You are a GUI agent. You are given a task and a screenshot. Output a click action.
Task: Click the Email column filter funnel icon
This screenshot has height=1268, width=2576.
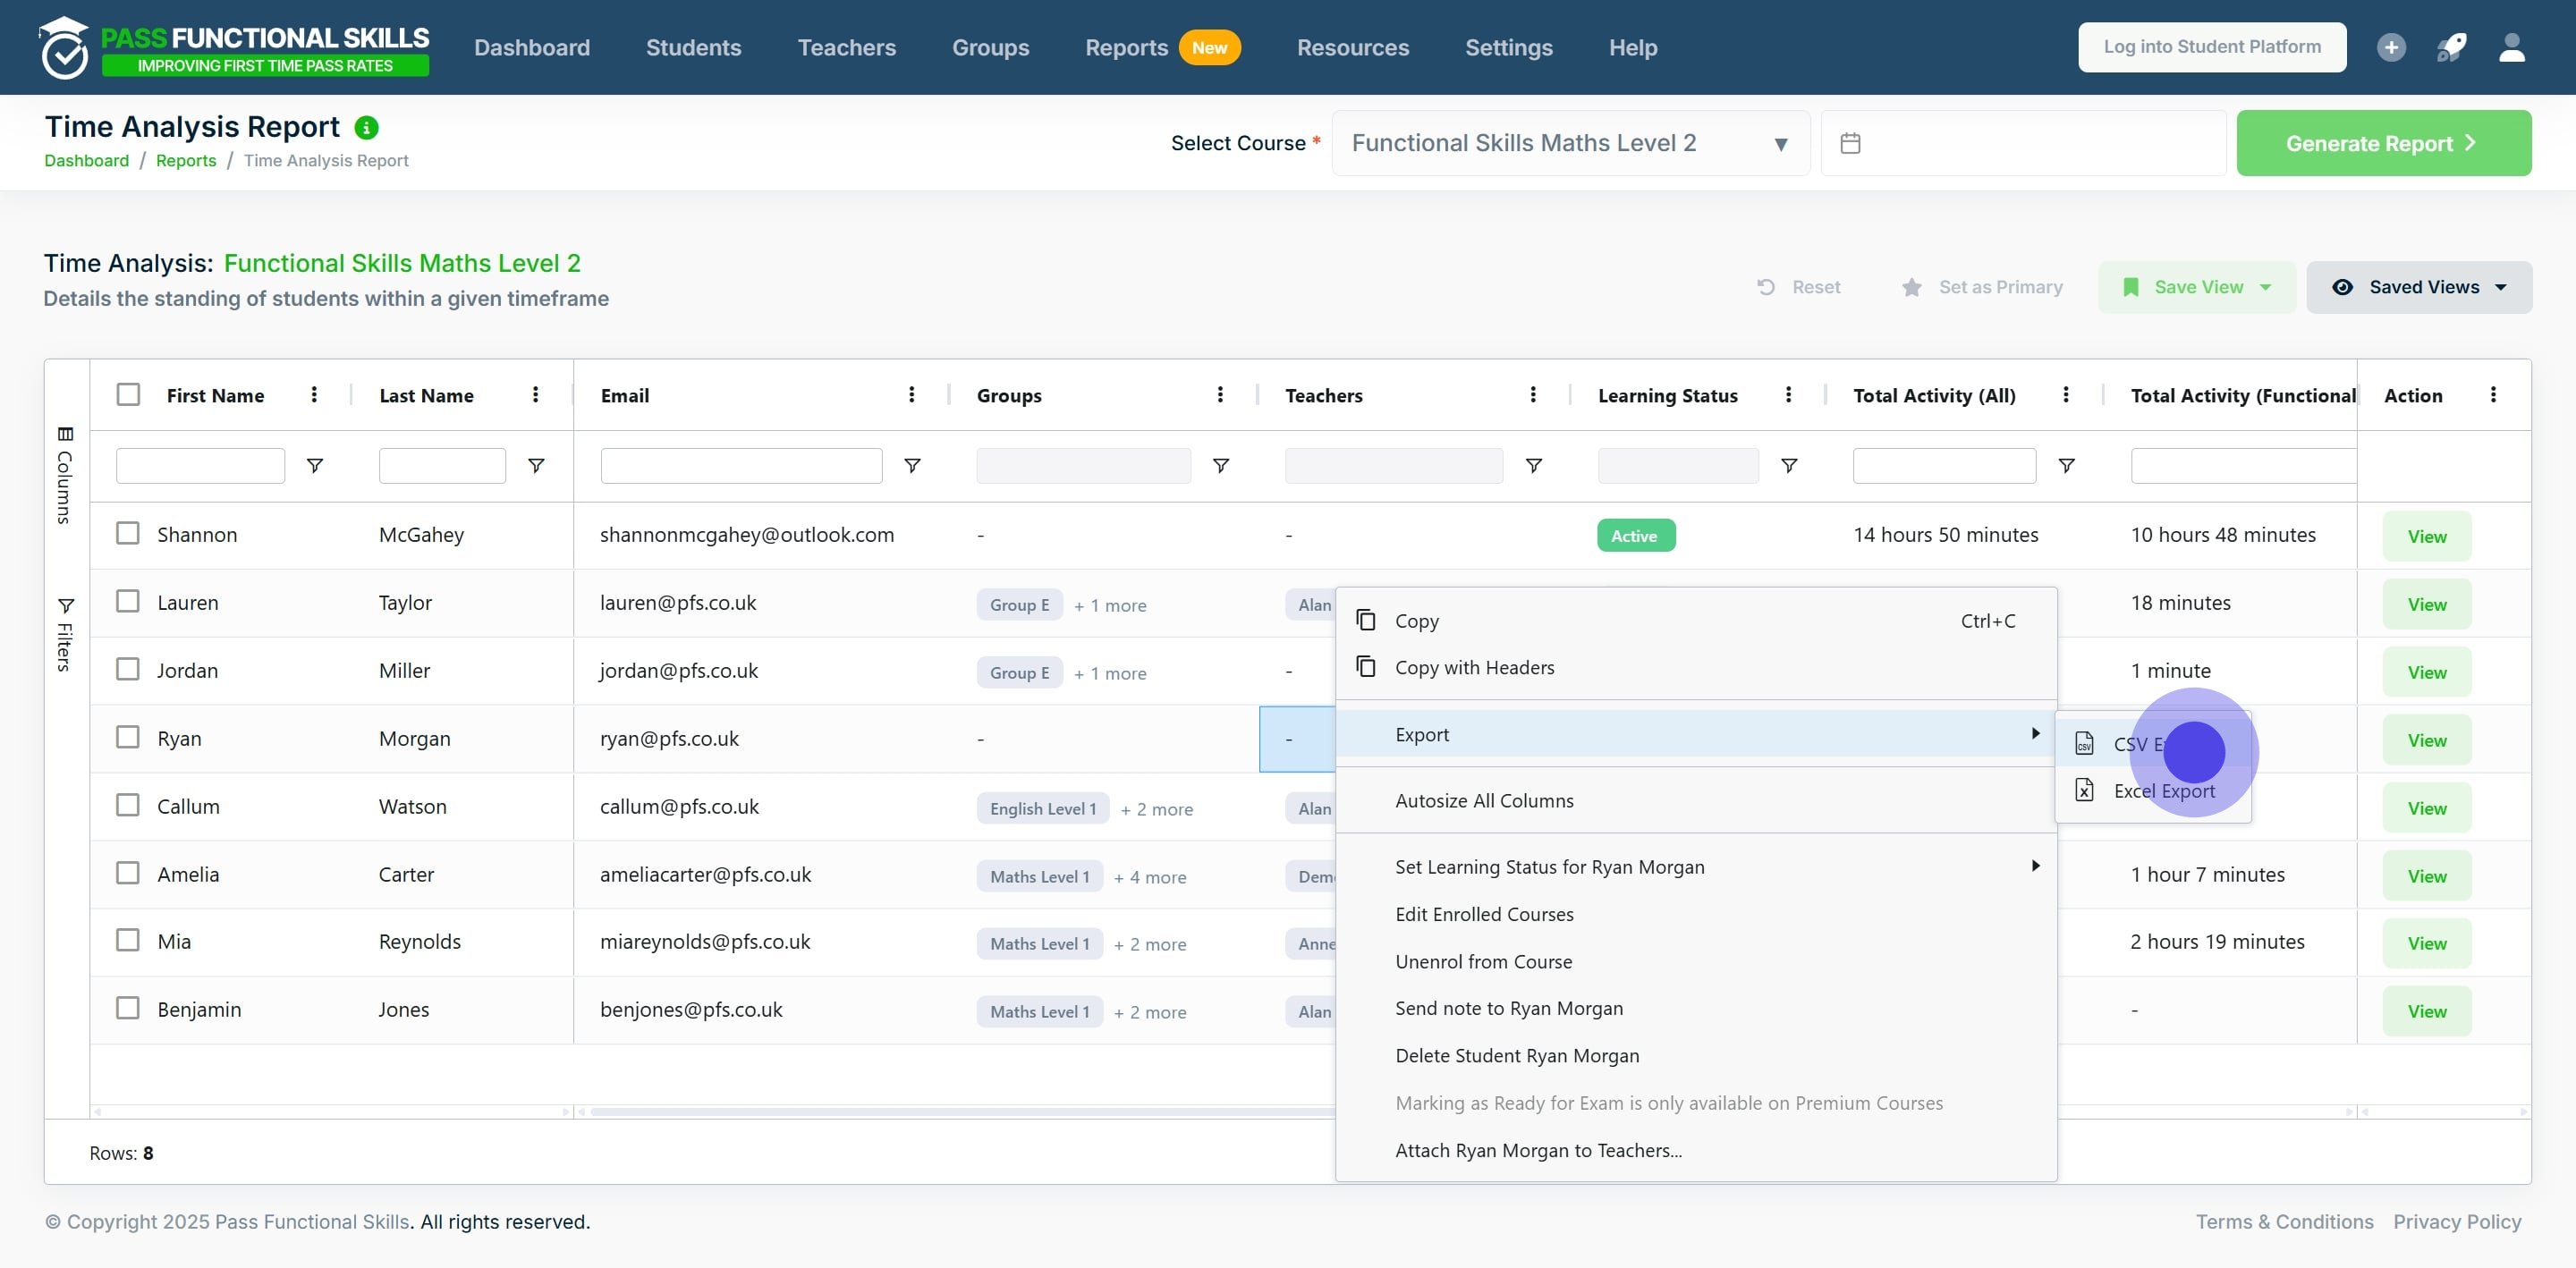[912, 465]
